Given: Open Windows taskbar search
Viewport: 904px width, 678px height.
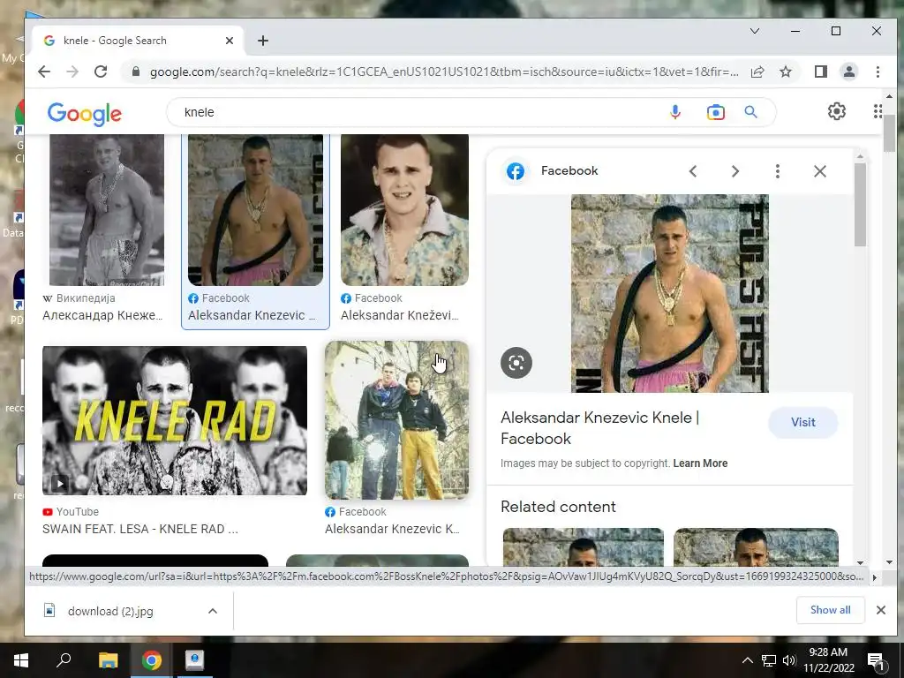Looking at the screenshot, I should tap(64, 660).
